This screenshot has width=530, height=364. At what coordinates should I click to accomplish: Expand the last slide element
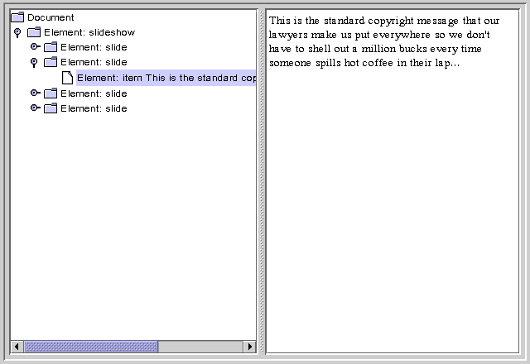[35, 108]
